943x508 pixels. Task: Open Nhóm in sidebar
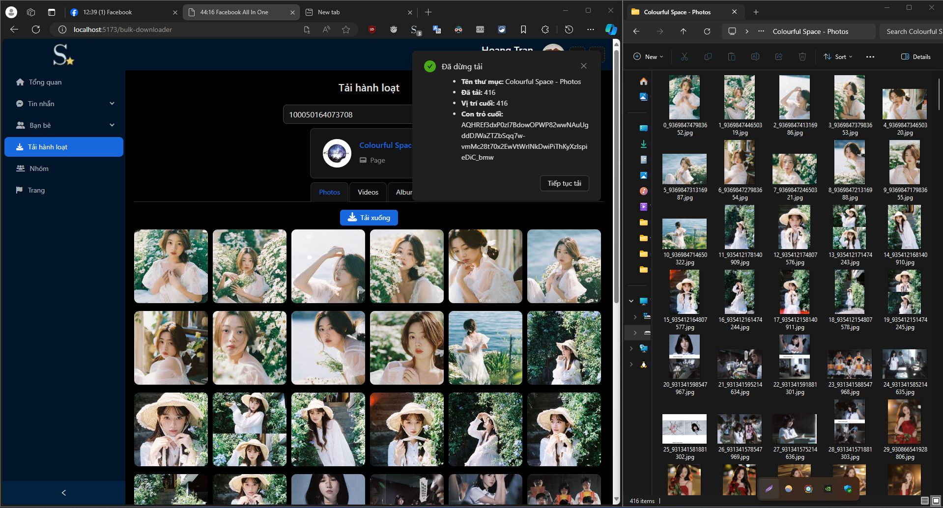64,169
